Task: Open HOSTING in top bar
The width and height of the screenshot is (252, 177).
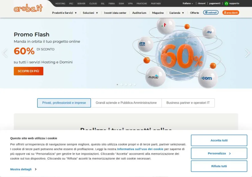Action: [60, 4]
